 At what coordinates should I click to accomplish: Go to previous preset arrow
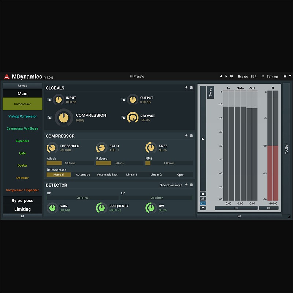pyautogui.click(x=221, y=76)
